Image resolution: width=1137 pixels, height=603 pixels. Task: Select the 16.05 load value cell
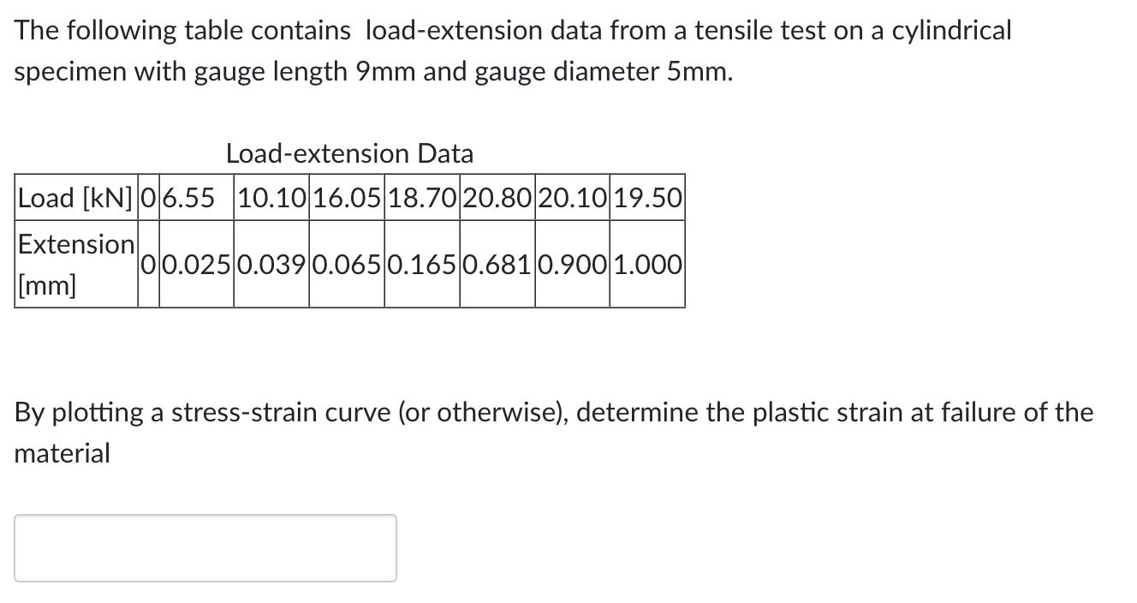tap(345, 198)
